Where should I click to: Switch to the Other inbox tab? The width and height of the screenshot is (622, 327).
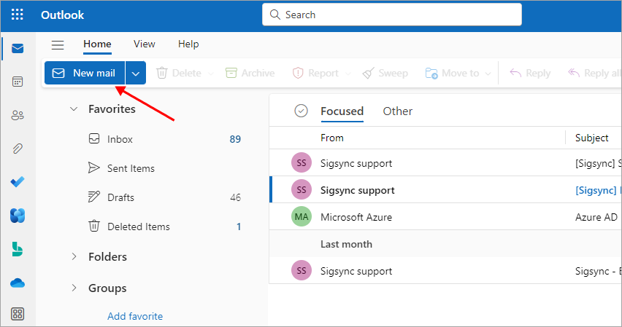point(397,111)
